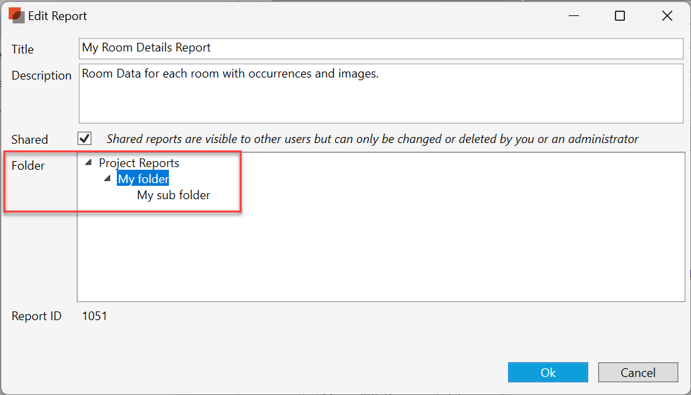Collapse the My folder node arrow

107,179
